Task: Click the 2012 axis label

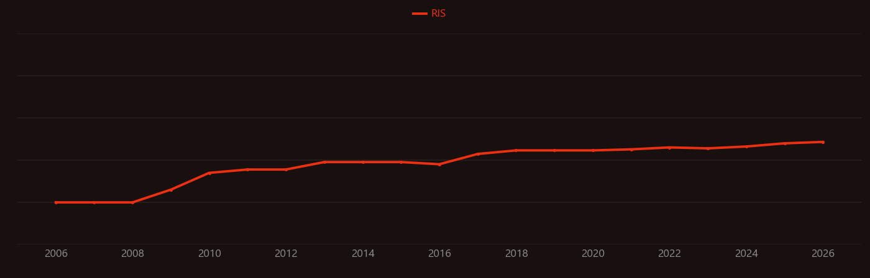Action: (x=286, y=254)
